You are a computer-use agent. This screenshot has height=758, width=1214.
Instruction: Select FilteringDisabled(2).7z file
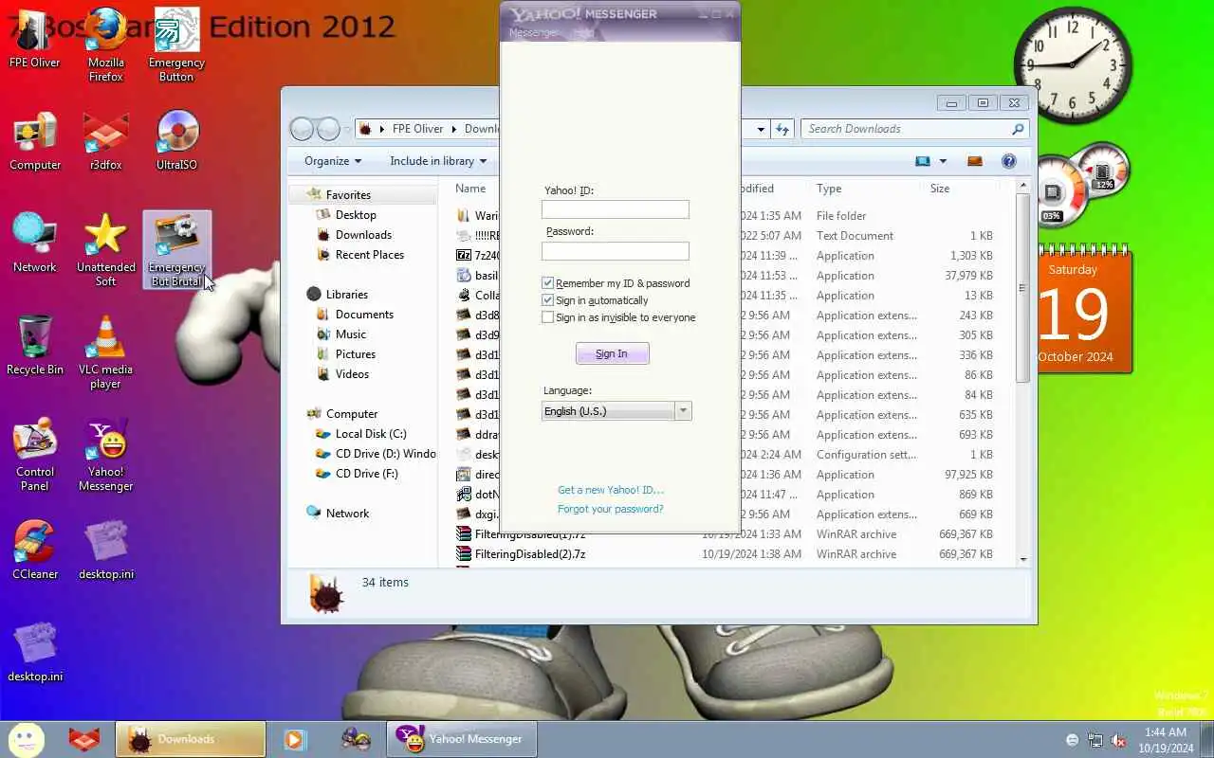[x=530, y=554]
